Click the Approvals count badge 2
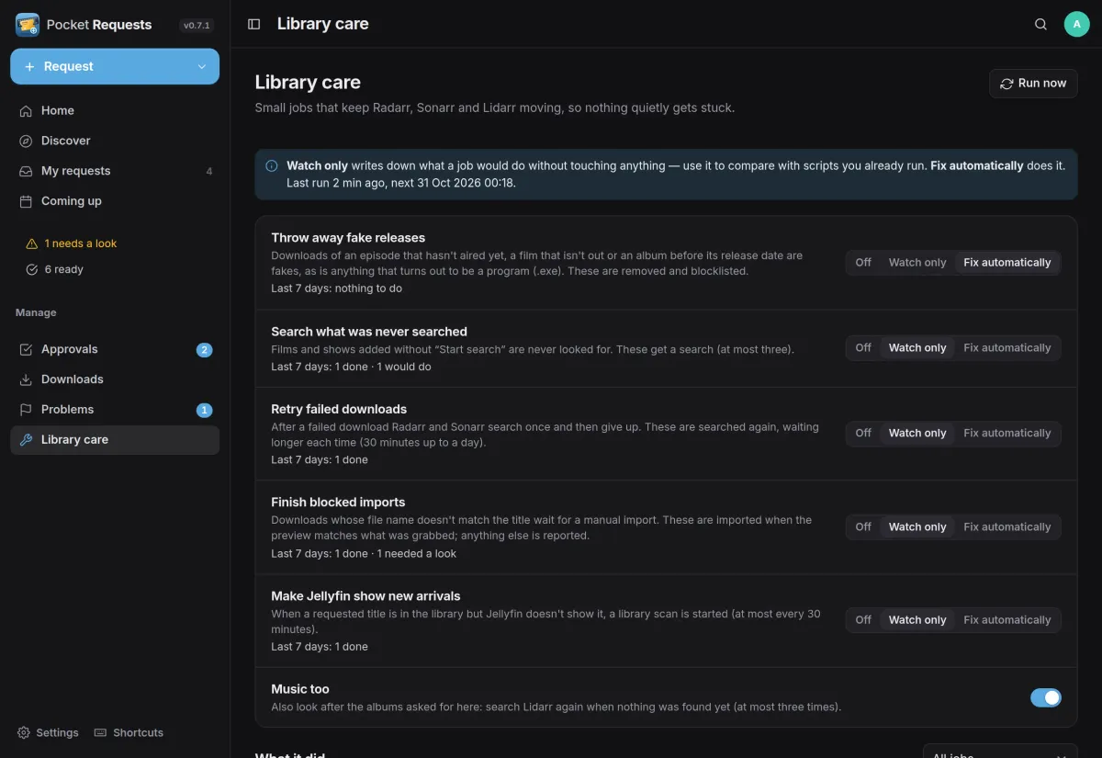The height and width of the screenshot is (758, 1102). 204,350
